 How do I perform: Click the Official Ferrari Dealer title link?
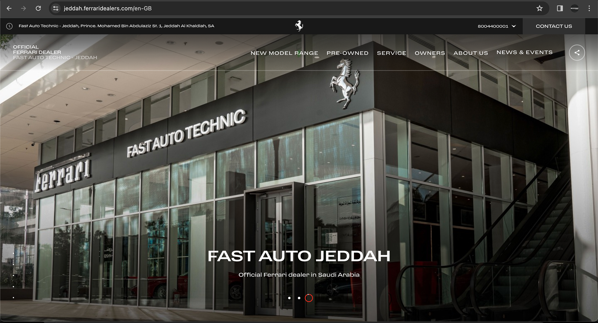(x=55, y=52)
